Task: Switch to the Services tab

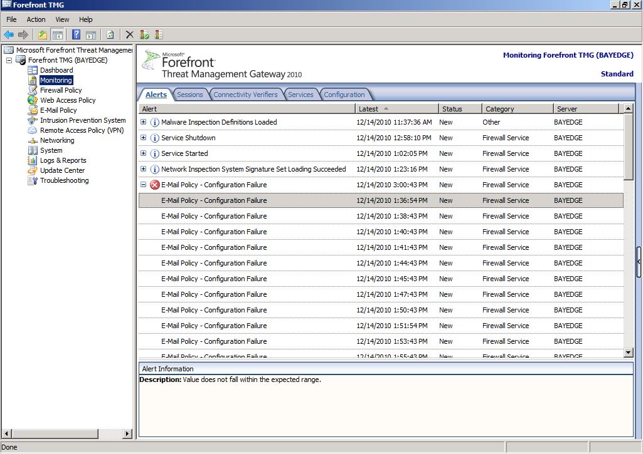Action: [300, 95]
